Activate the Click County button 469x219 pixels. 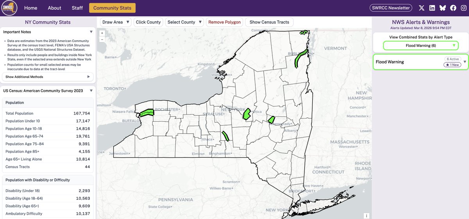click(148, 22)
